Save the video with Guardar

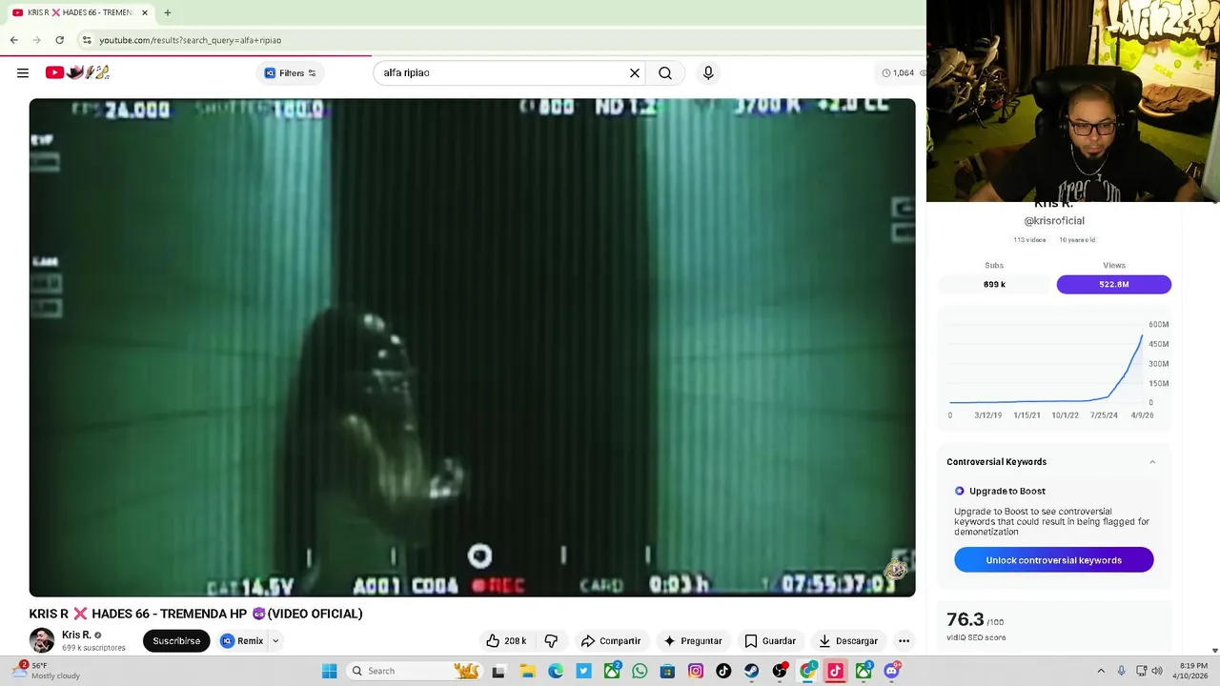(x=769, y=641)
